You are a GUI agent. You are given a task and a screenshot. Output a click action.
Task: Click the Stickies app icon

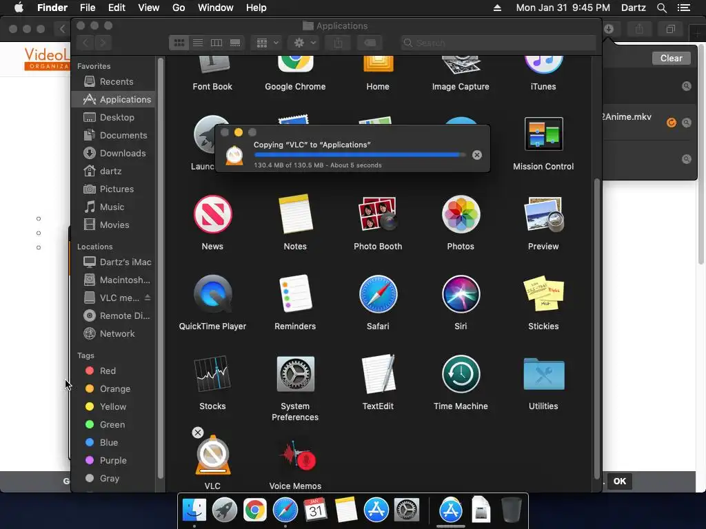pos(543,294)
